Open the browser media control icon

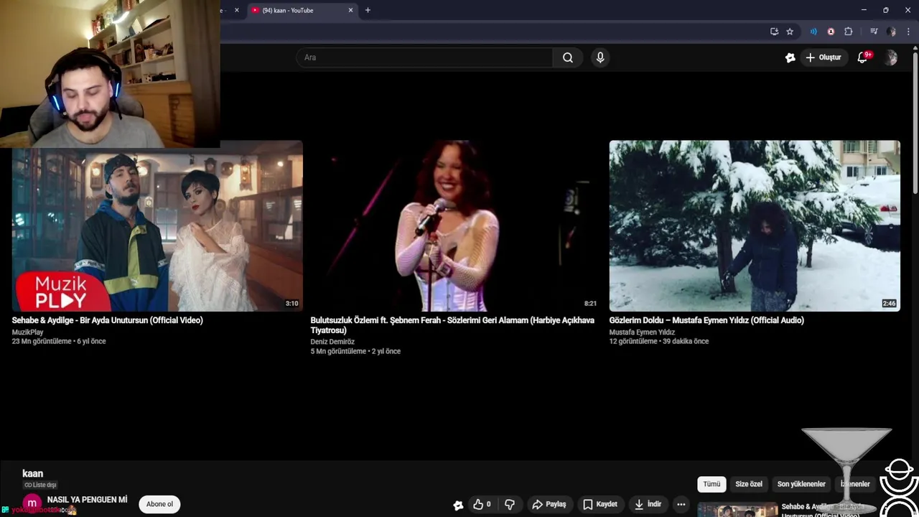click(x=874, y=32)
